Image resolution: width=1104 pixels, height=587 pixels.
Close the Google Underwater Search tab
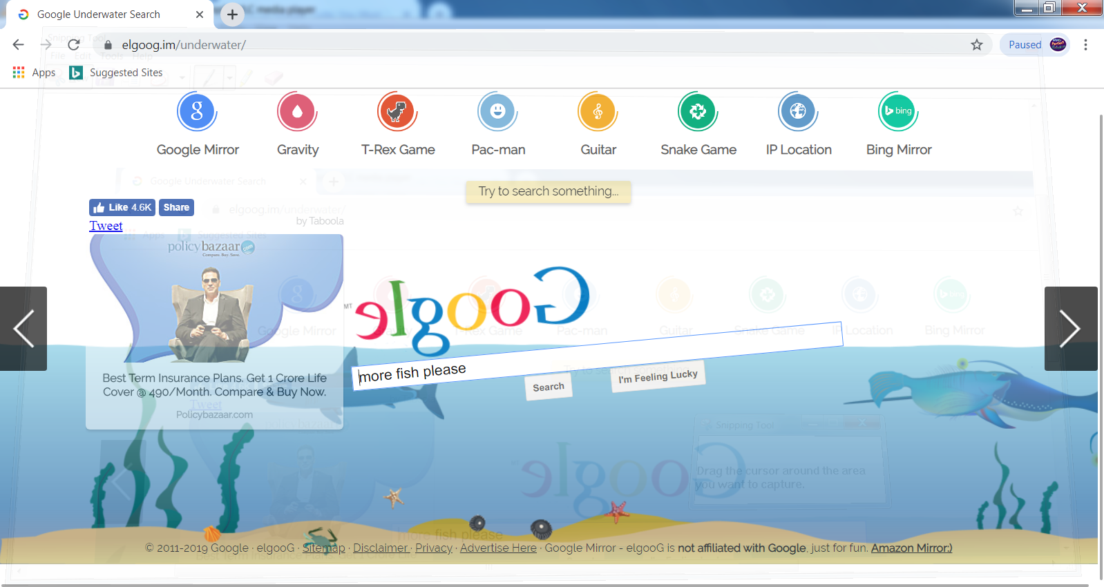200,15
